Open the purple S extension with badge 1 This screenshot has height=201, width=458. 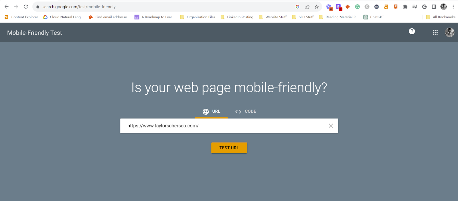339,7
